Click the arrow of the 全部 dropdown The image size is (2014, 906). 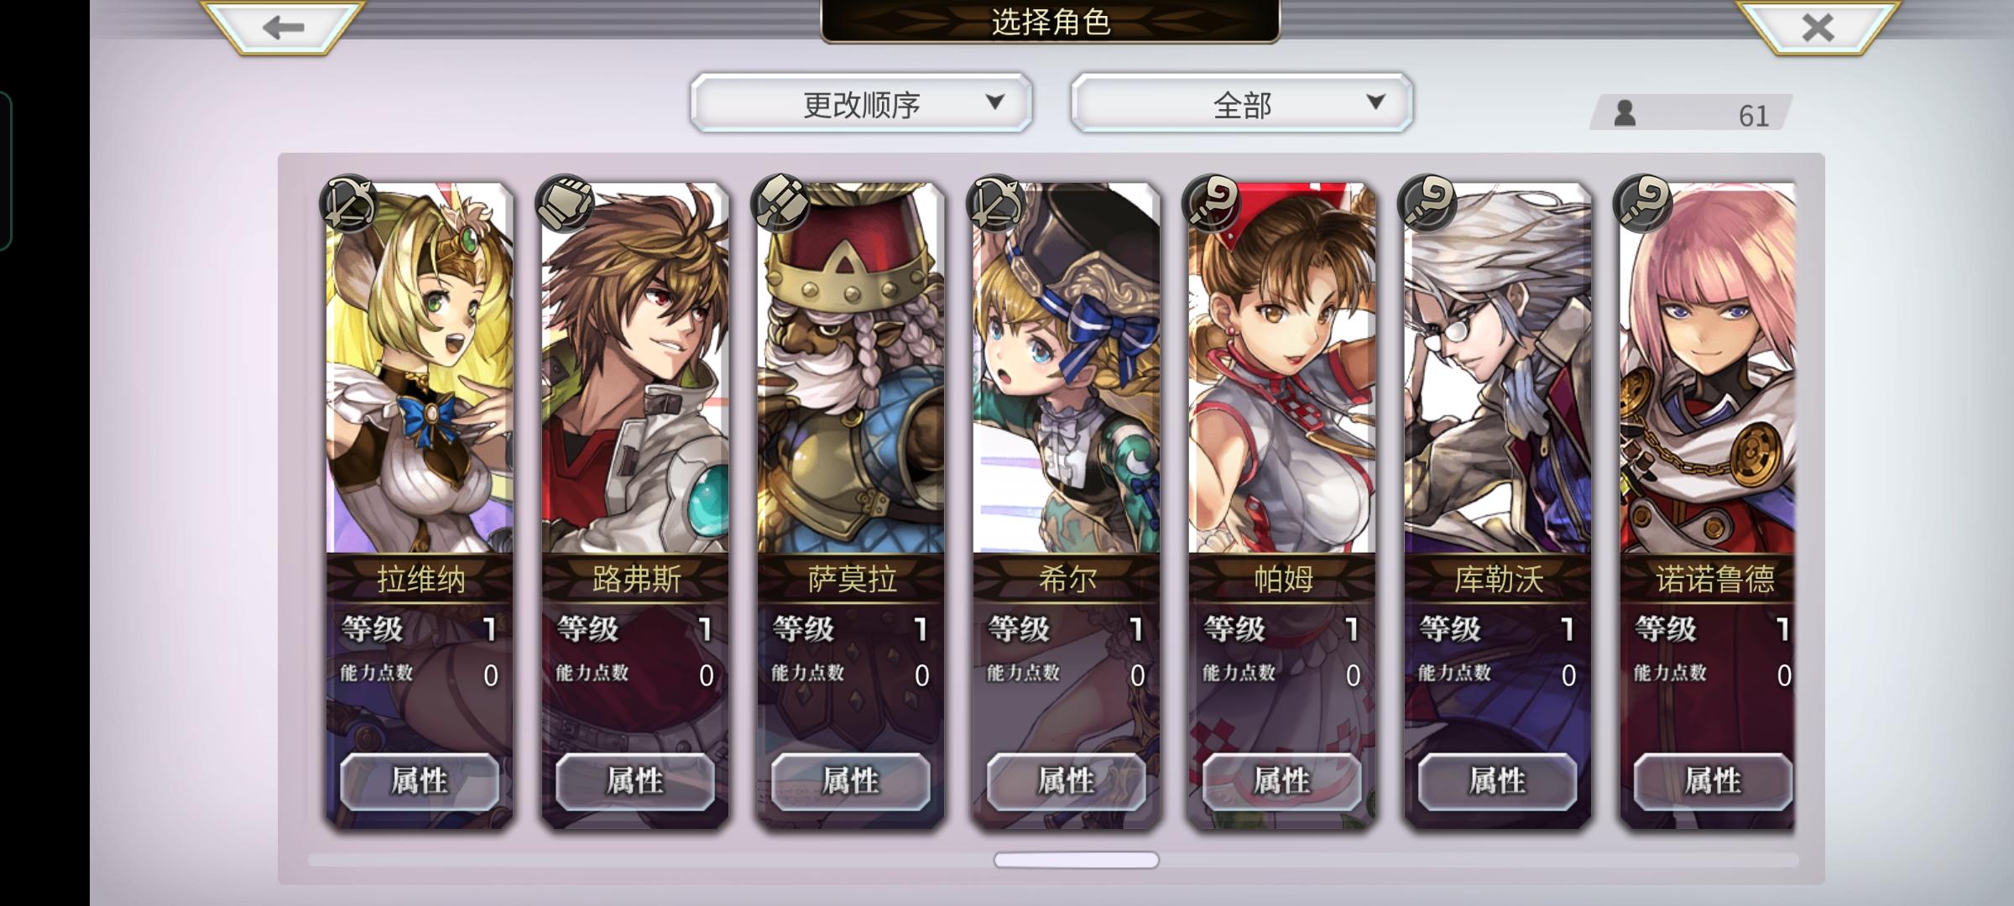pos(1375,102)
